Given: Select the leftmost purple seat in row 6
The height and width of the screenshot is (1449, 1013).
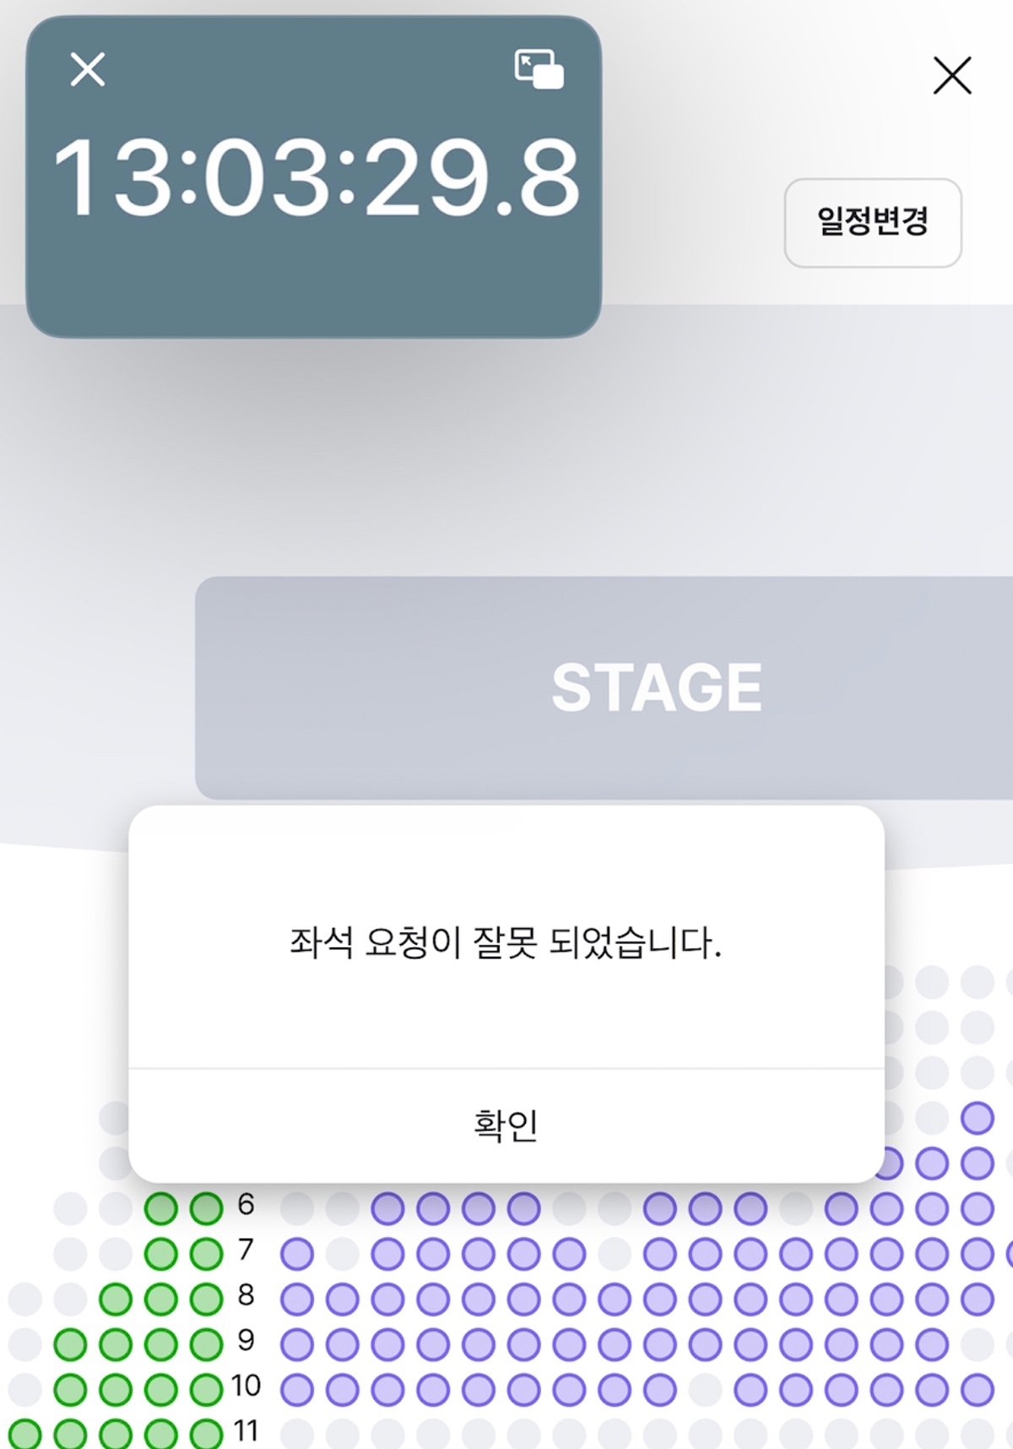Looking at the screenshot, I should point(387,1208).
